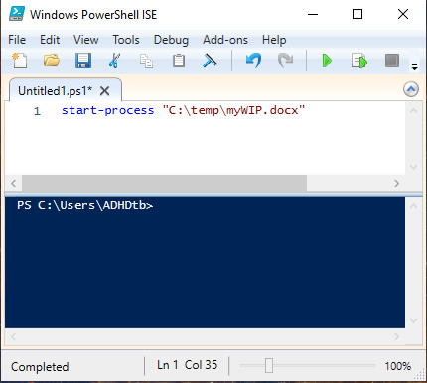Redo the last edit

(285, 61)
